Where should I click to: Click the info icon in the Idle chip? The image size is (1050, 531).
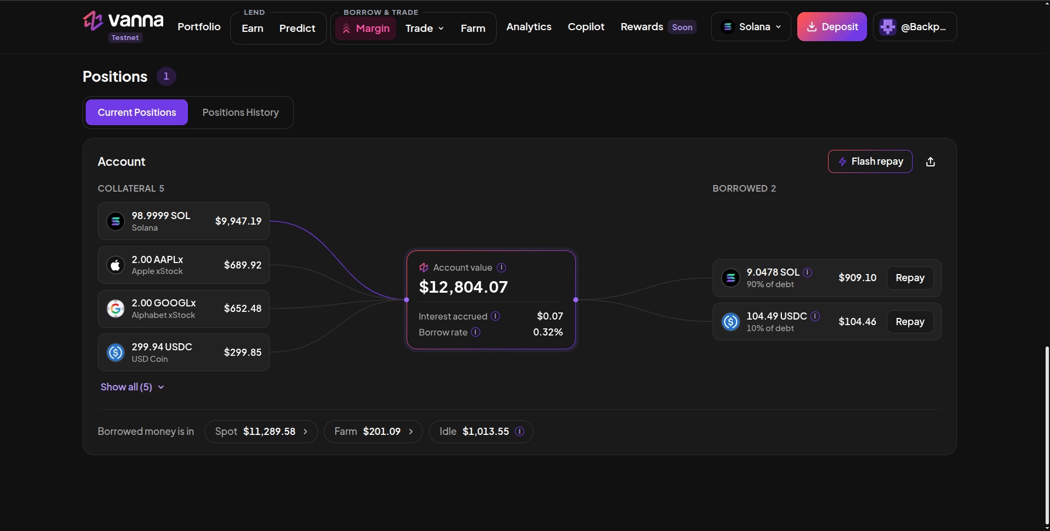(519, 432)
